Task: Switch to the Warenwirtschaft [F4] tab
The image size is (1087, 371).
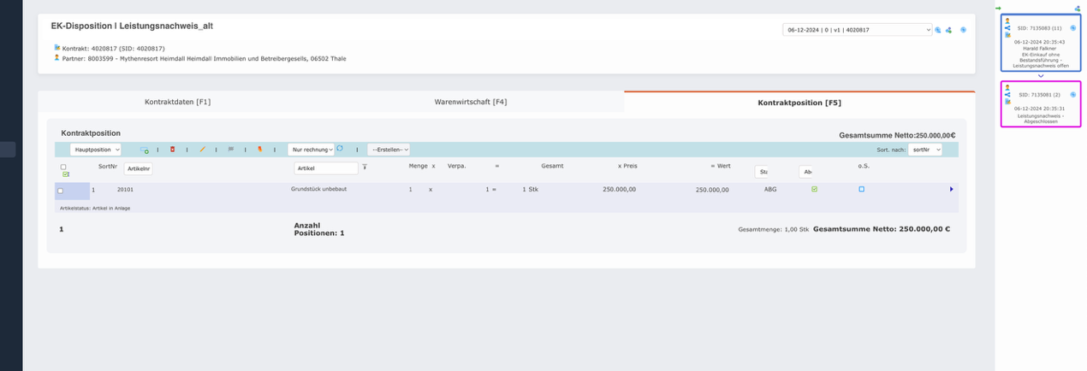Action: tap(471, 103)
